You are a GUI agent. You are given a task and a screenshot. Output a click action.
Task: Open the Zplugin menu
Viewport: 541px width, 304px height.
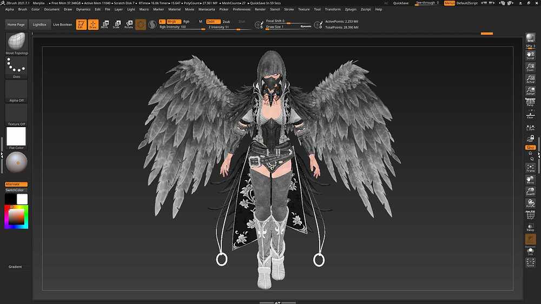(351, 9)
